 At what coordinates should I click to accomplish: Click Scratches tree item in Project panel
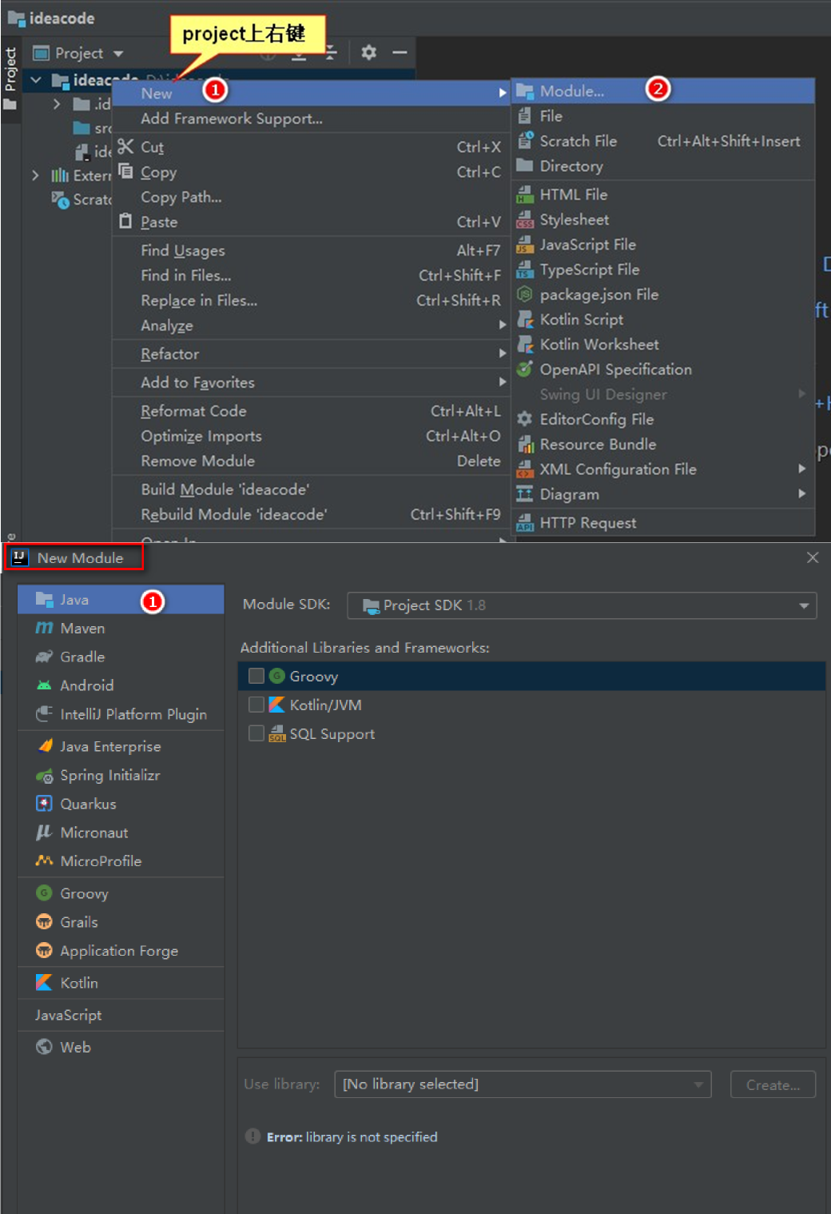point(82,199)
